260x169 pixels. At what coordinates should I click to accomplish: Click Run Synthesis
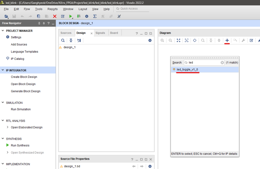[20, 145]
